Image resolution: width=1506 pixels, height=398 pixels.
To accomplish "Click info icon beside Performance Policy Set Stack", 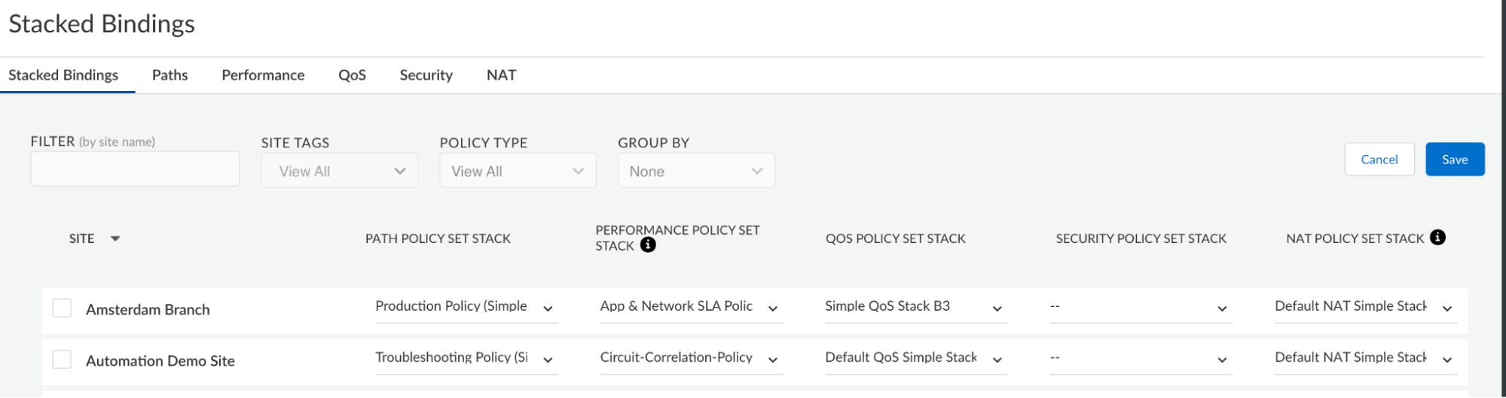I will 648,245.
